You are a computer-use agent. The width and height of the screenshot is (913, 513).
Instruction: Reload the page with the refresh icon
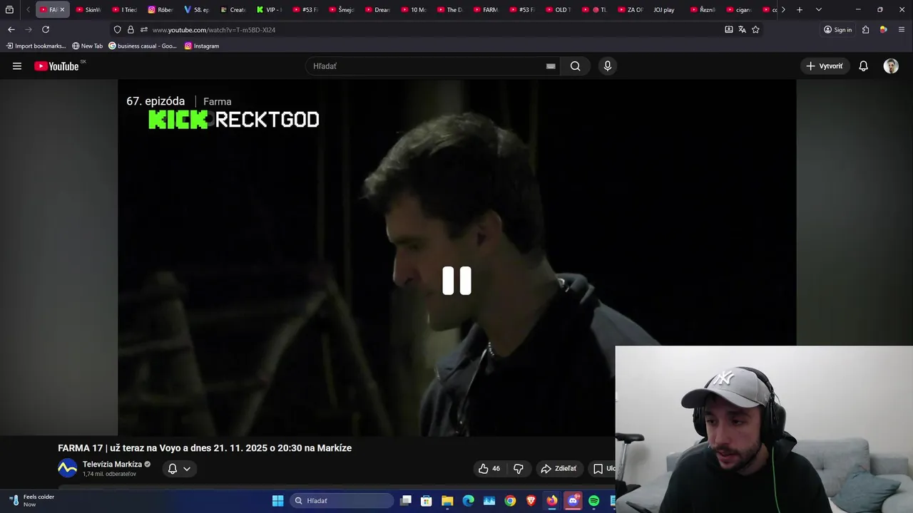[x=46, y=29]
